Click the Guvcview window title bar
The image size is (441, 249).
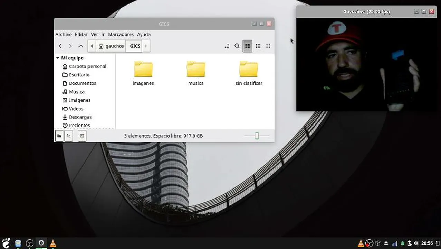tap(367, 11)
